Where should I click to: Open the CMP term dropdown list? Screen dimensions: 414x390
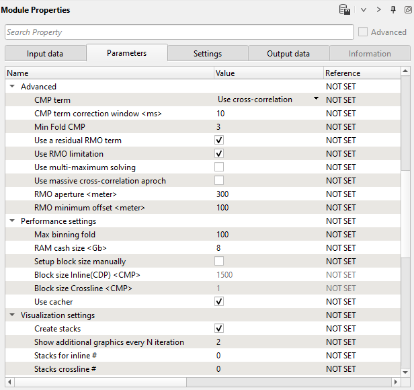(316, 100)
